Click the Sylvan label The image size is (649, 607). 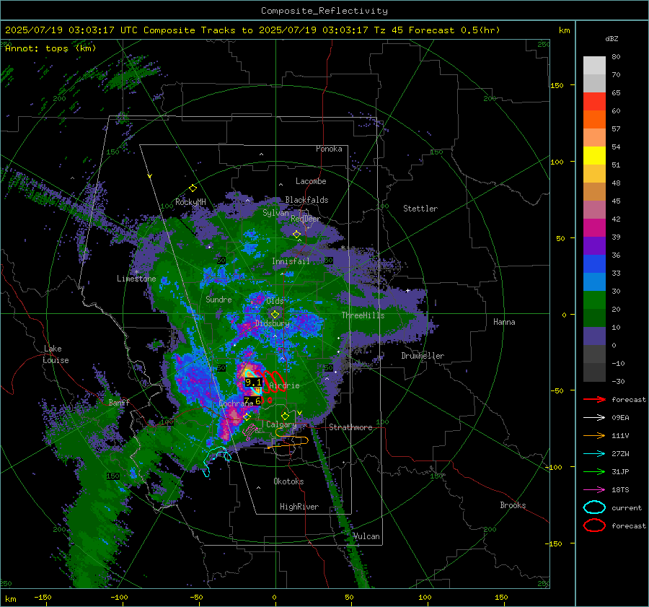click(x=275, y=213)
